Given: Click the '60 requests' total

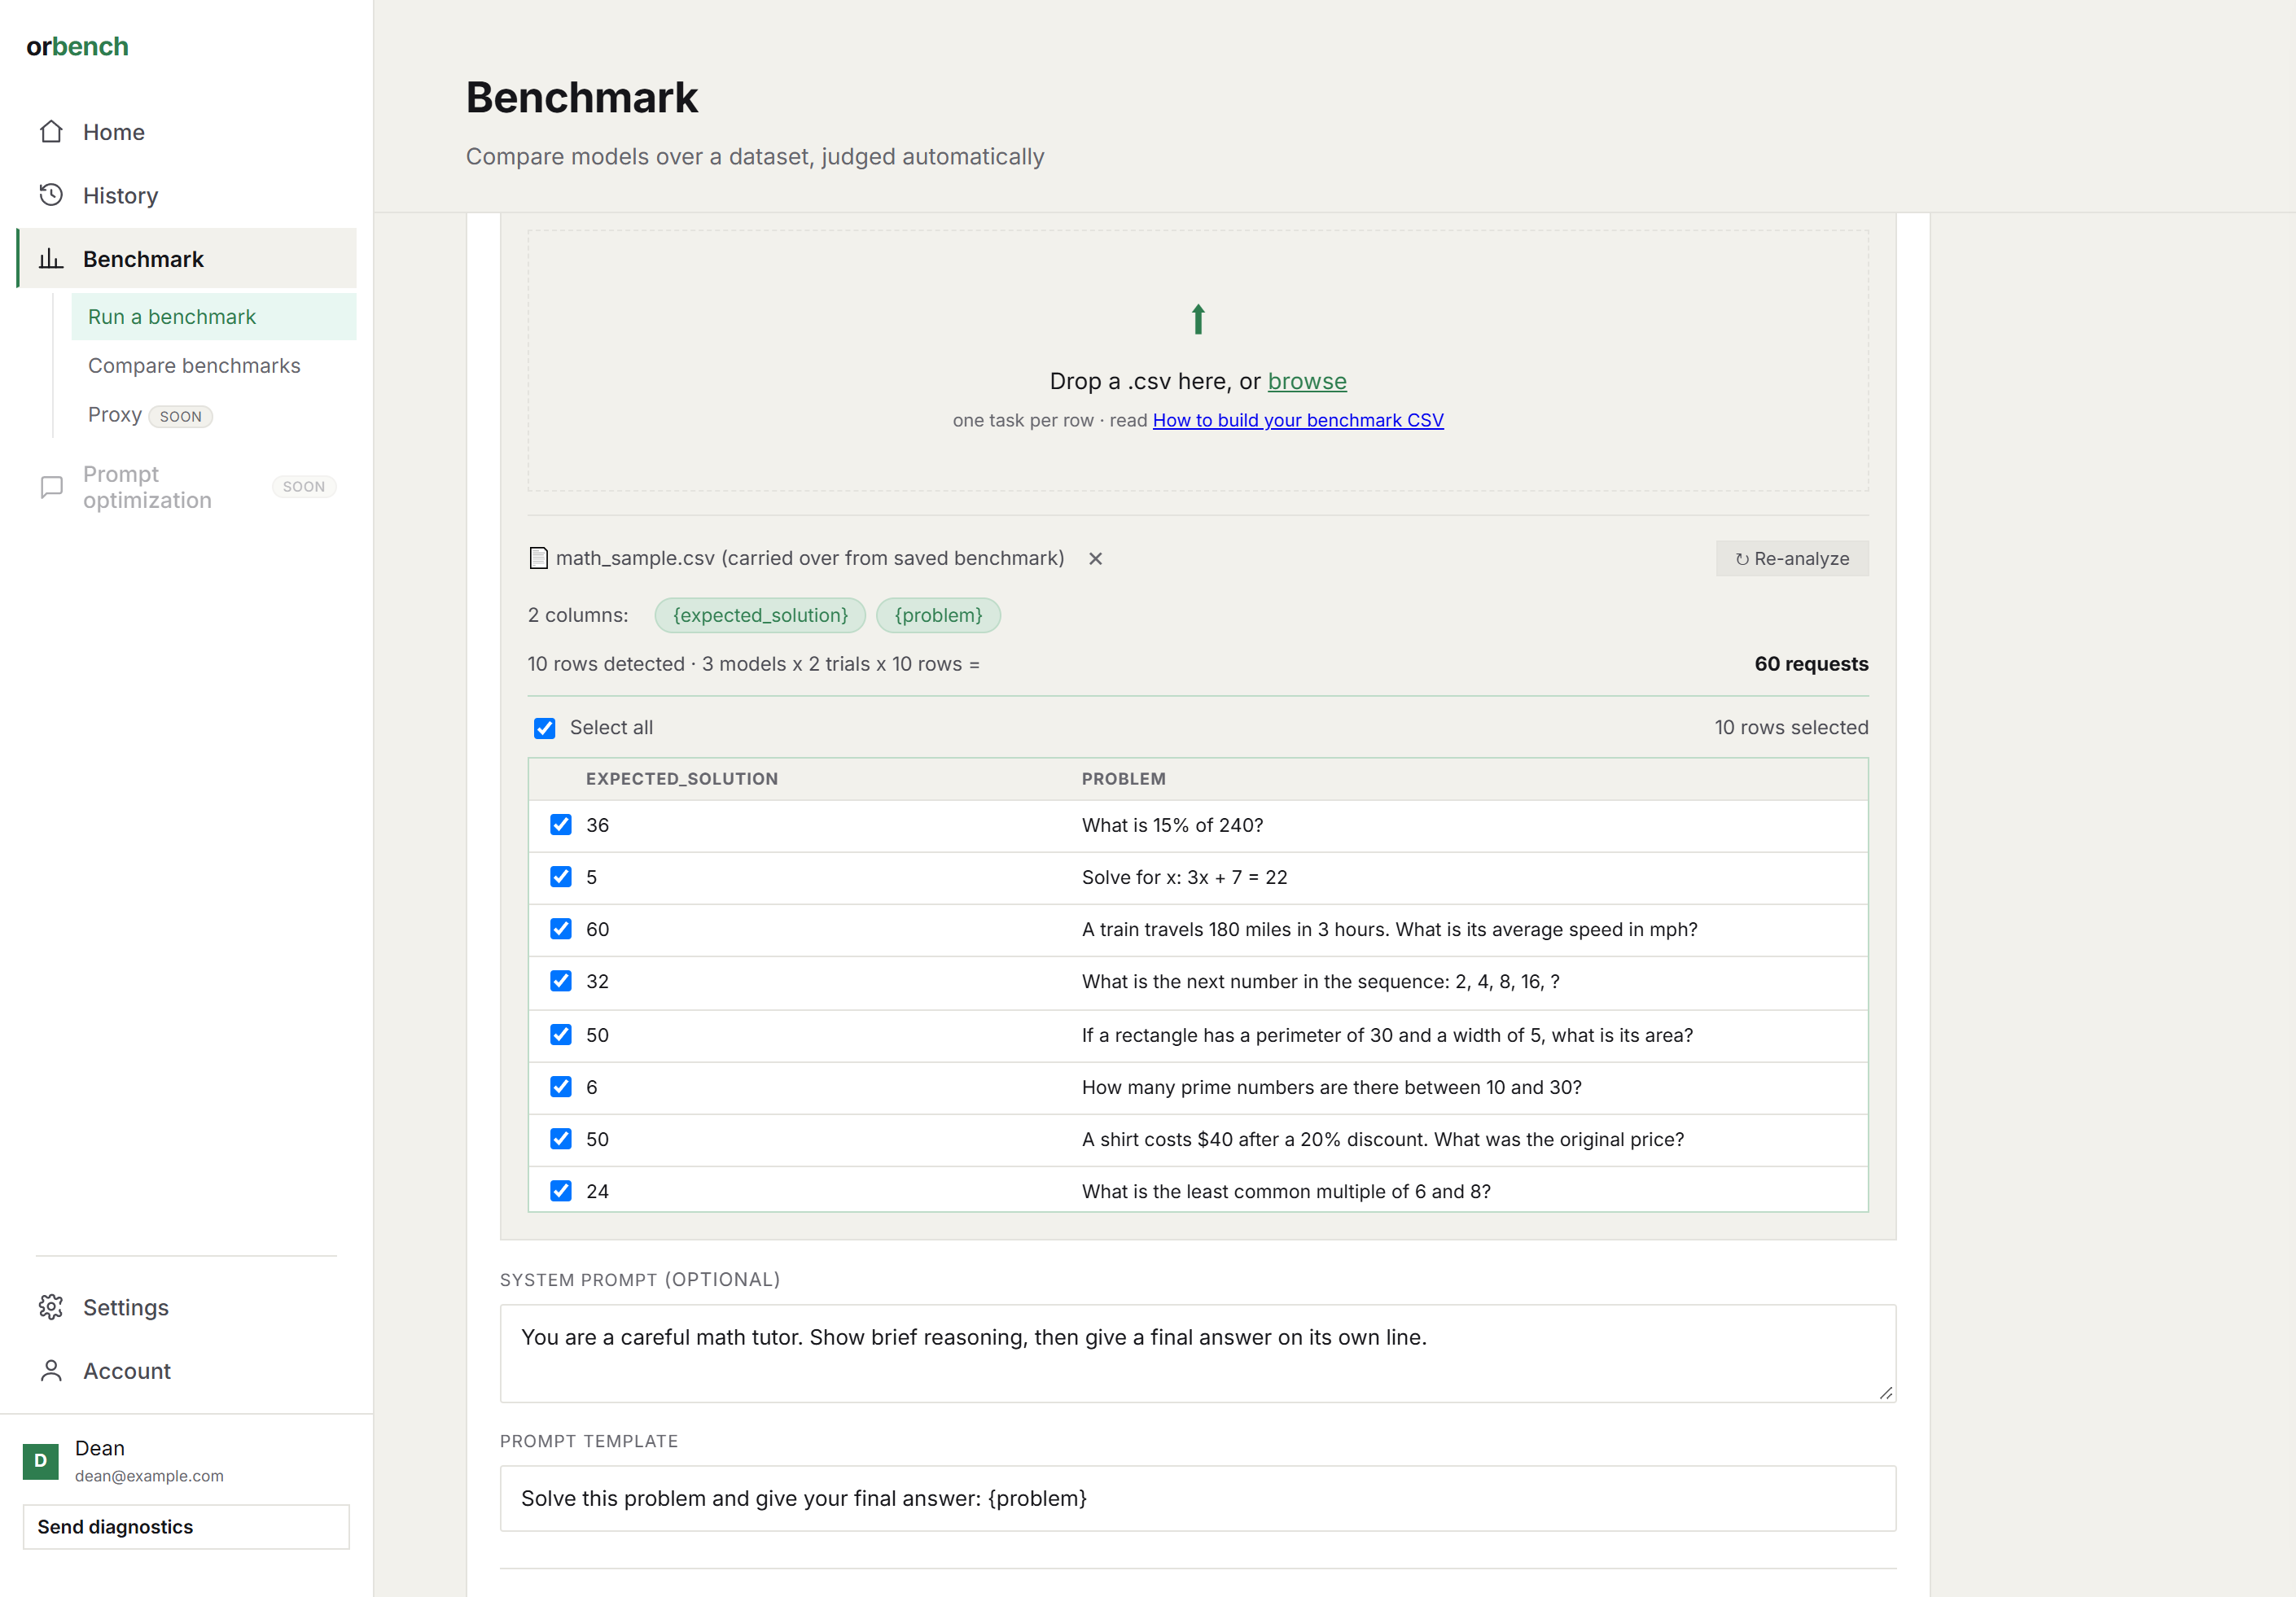Looking at the screenshot, I should coord(1811,664).
